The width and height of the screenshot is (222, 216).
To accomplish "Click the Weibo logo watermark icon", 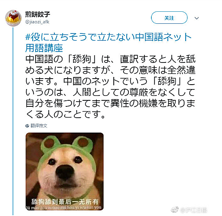I will (x=175, y=210).
